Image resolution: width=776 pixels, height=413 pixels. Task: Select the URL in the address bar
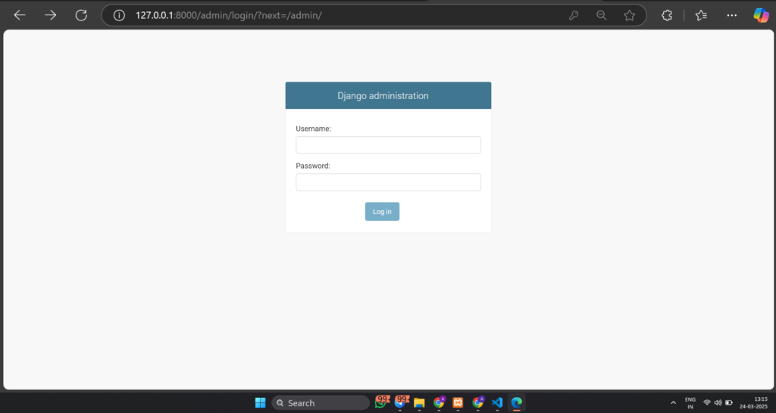pos(229,15)
